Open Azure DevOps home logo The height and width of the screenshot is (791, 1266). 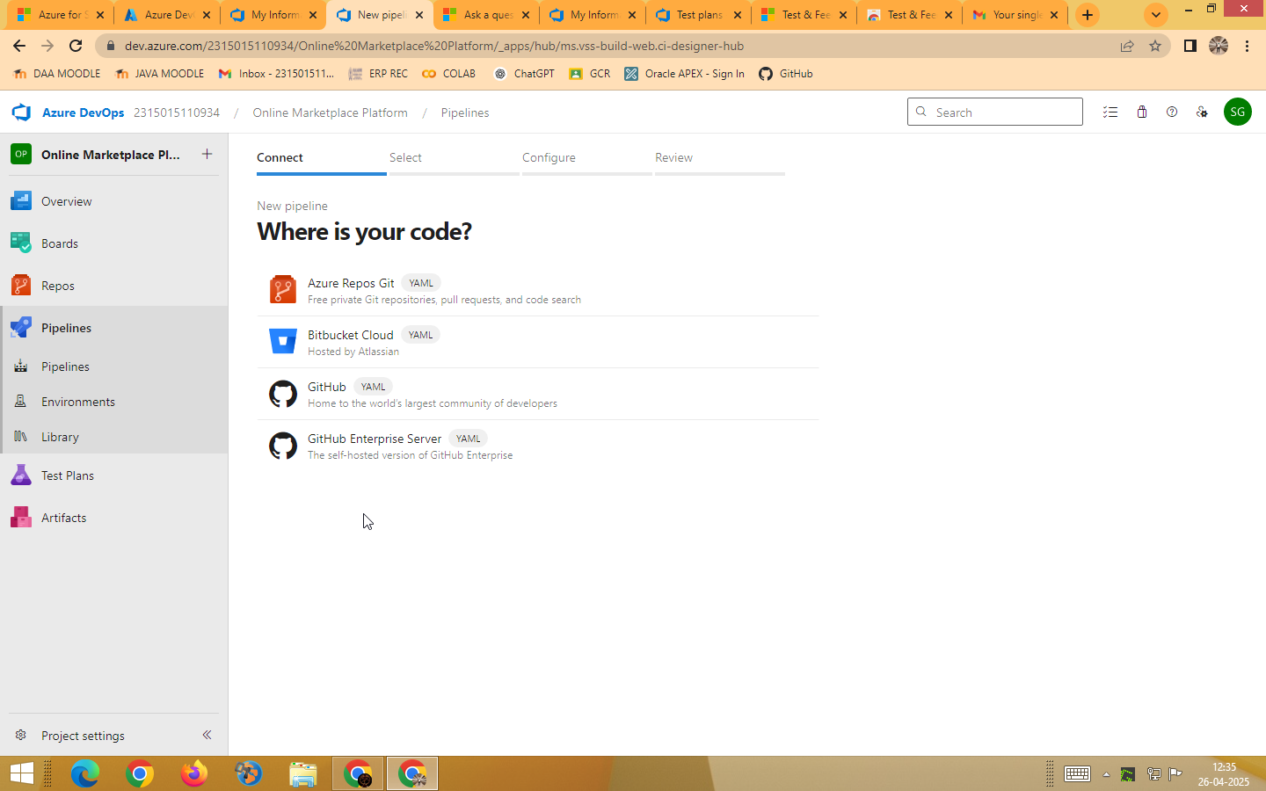(x=21, y=112)
